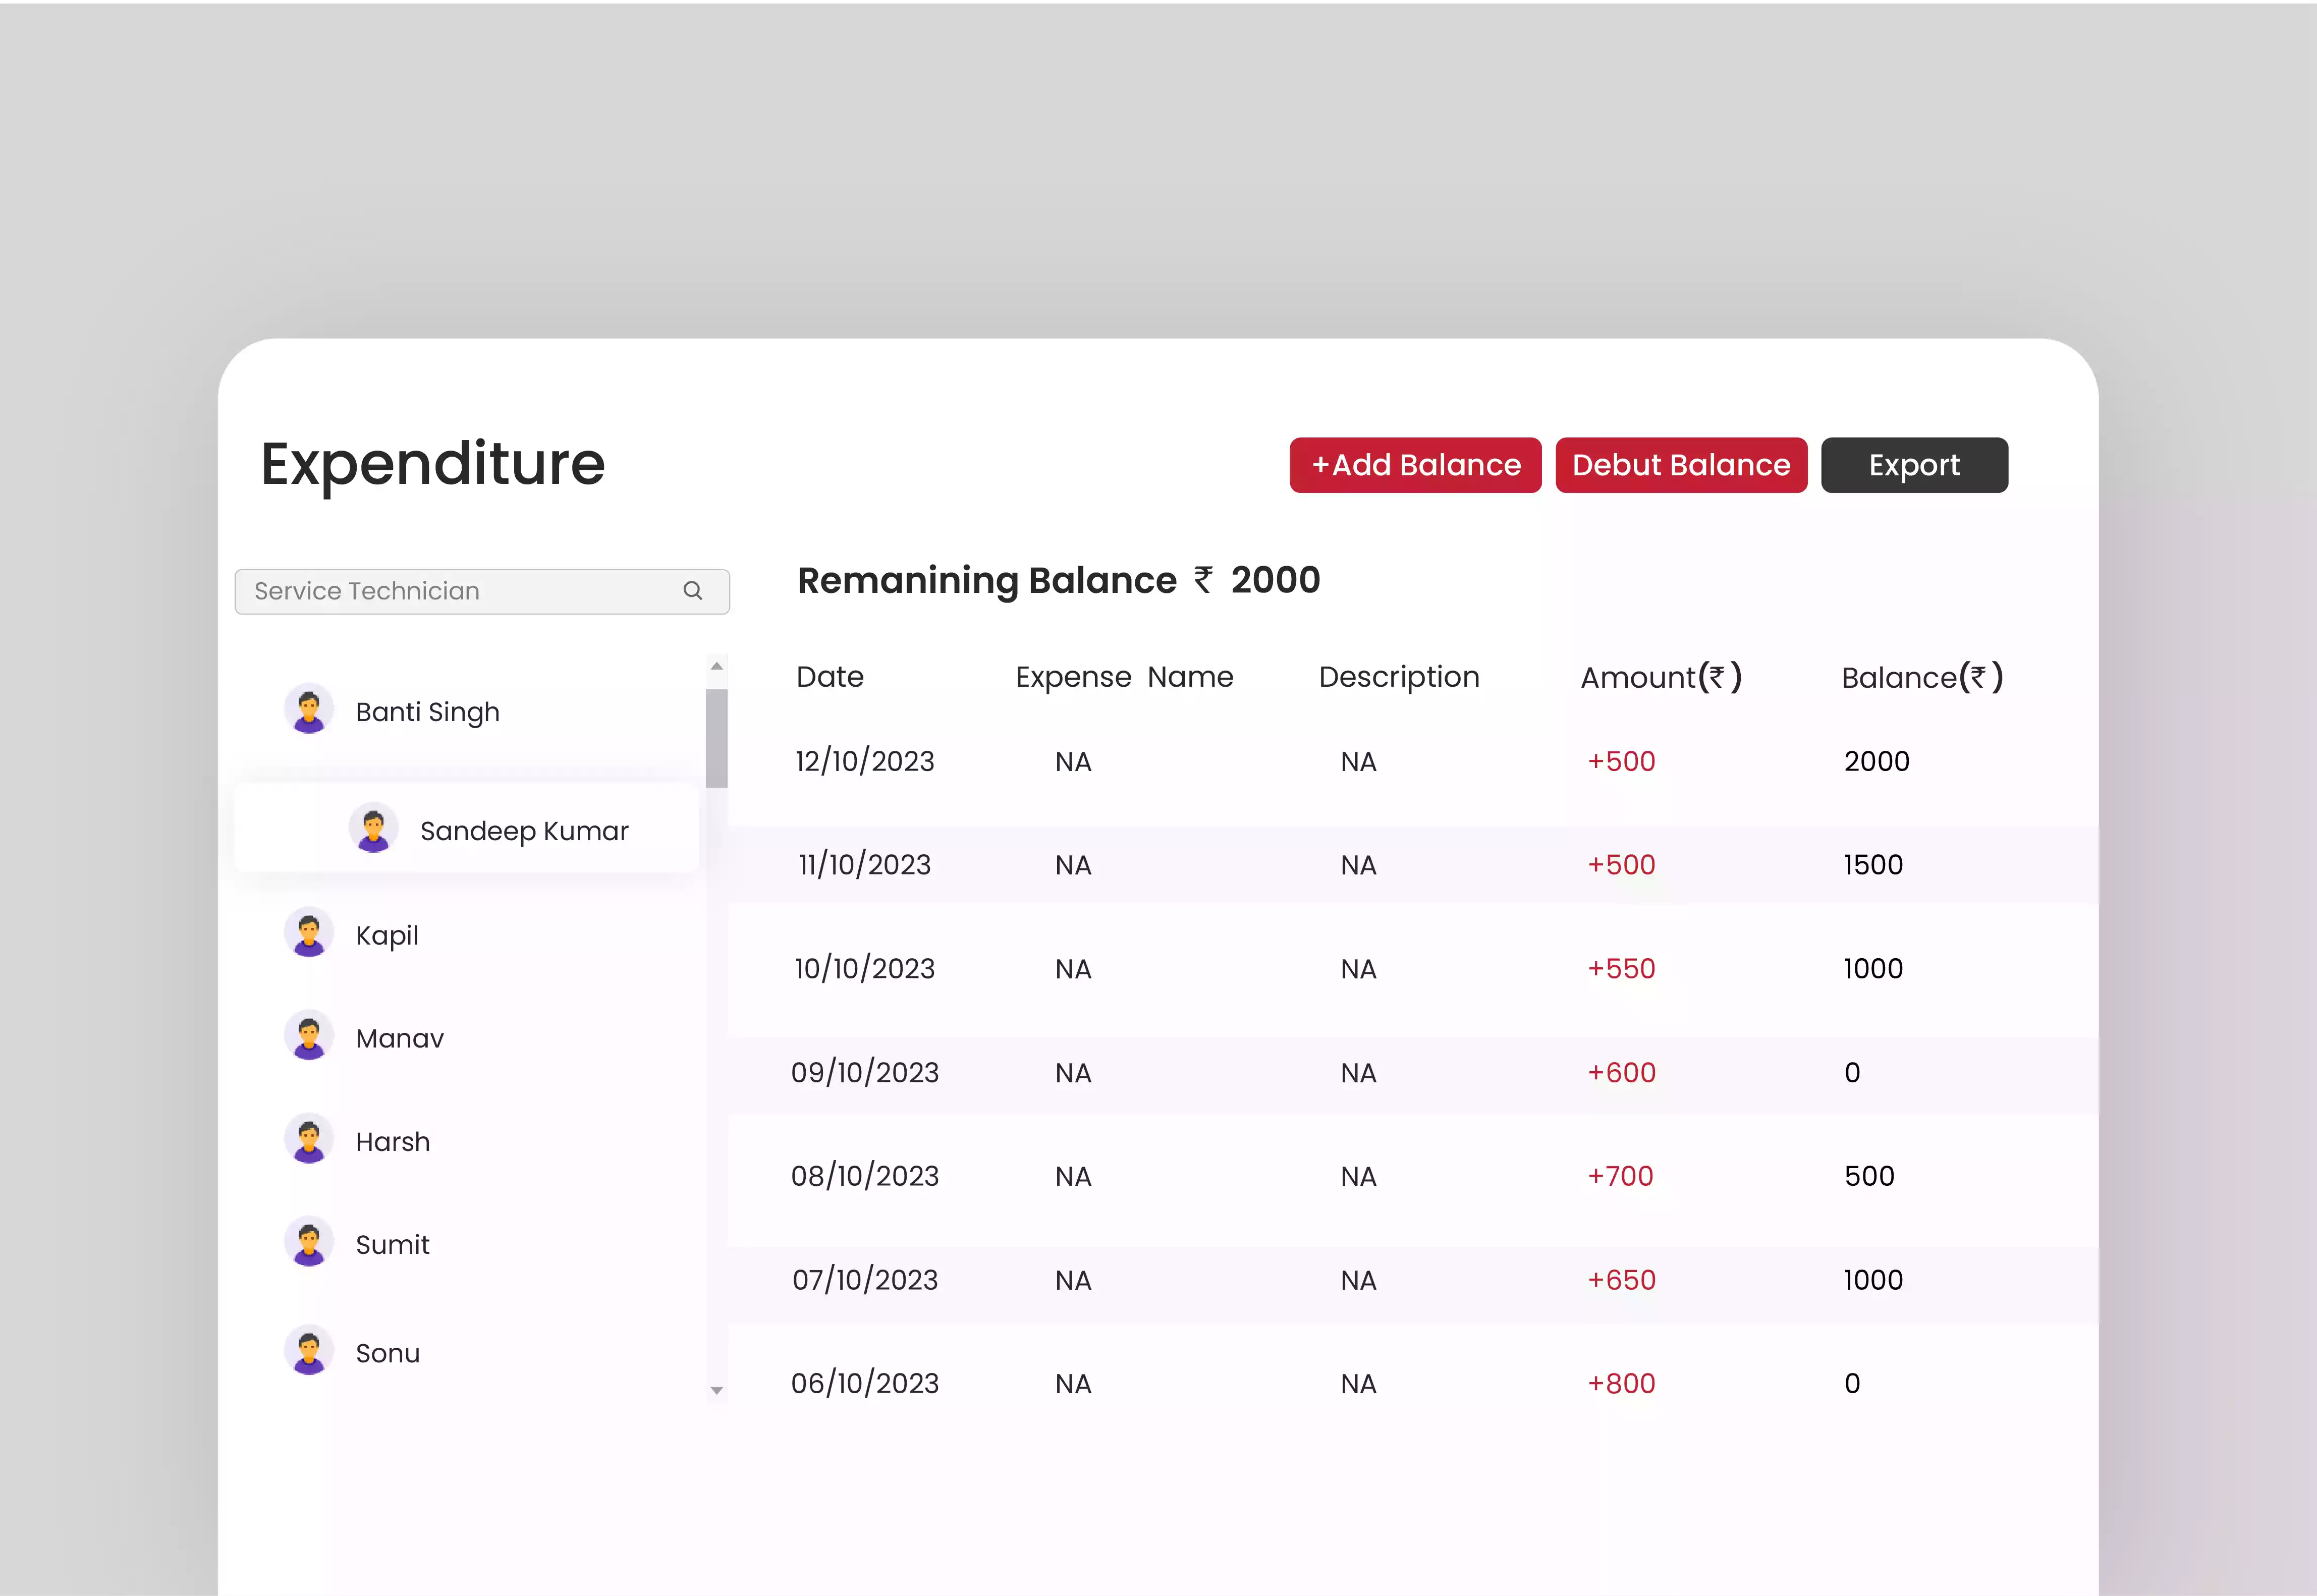
Task: Click the +550 amount
Action: click(x=1621, y=968)
